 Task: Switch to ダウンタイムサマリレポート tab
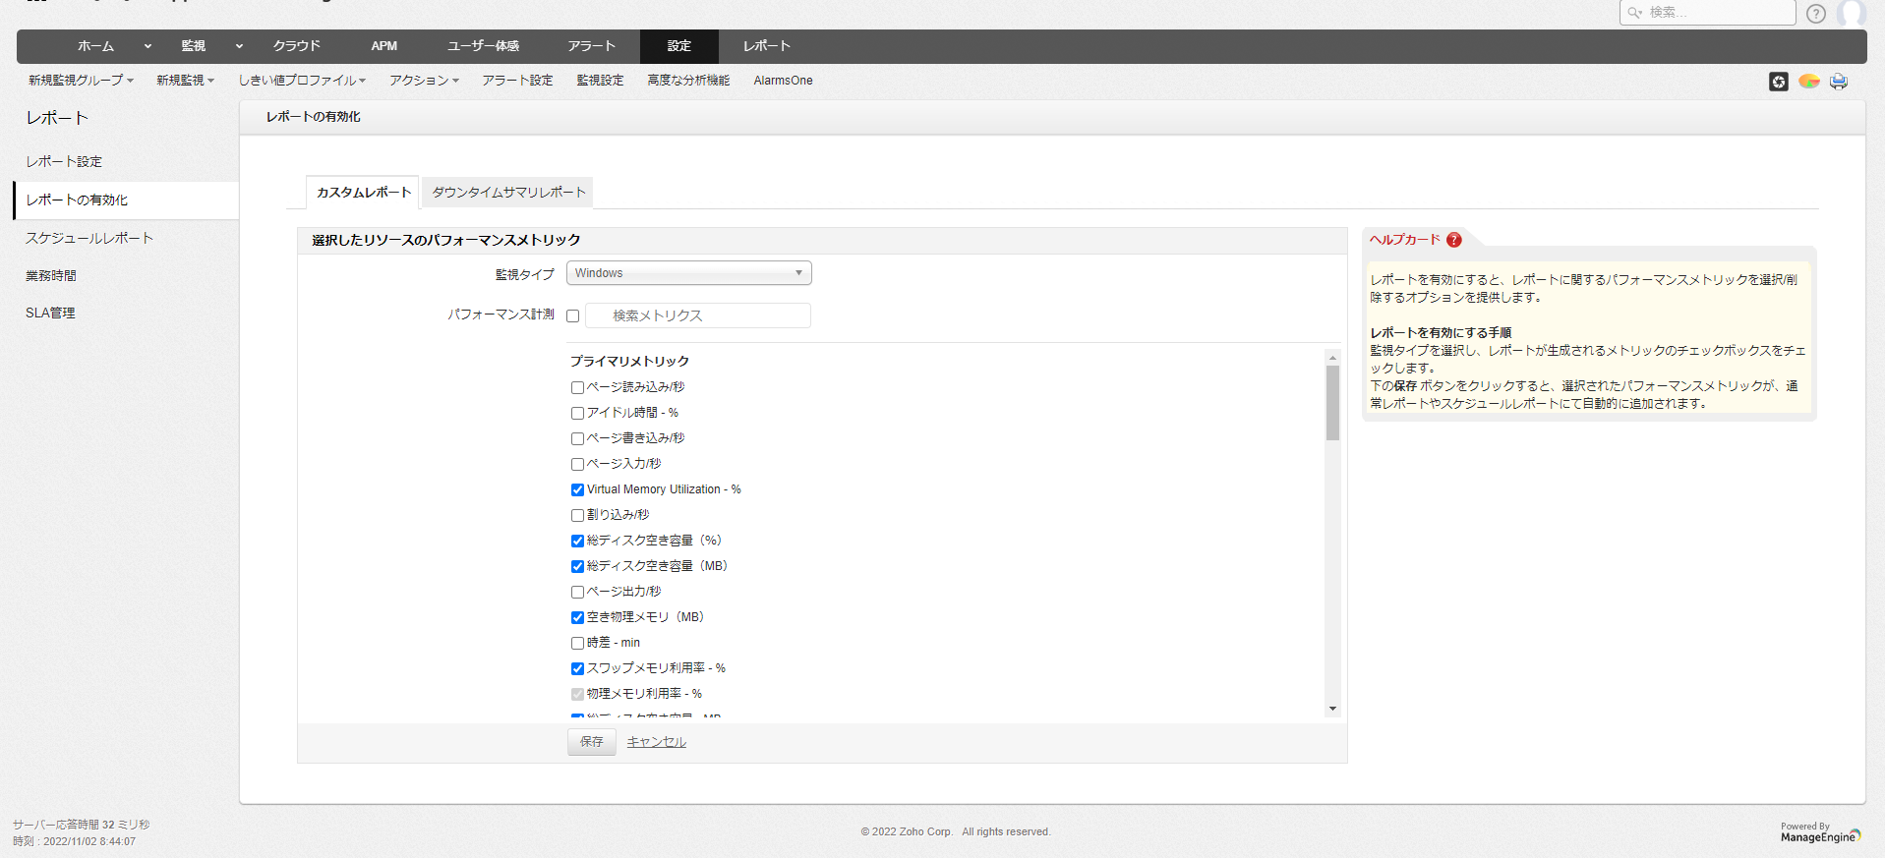(508, 193)
